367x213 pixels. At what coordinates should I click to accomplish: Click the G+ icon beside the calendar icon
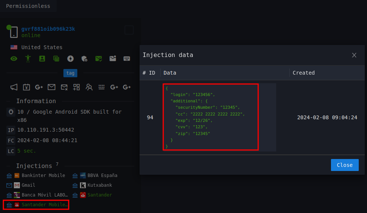point(39,87)
